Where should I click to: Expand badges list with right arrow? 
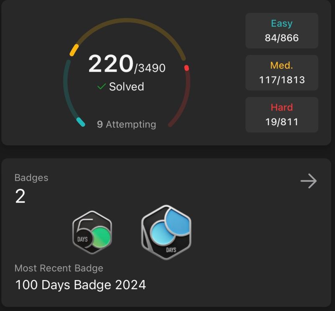tap(309, 181)
